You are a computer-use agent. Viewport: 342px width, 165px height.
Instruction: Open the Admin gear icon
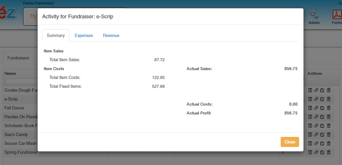pos(314,15)
